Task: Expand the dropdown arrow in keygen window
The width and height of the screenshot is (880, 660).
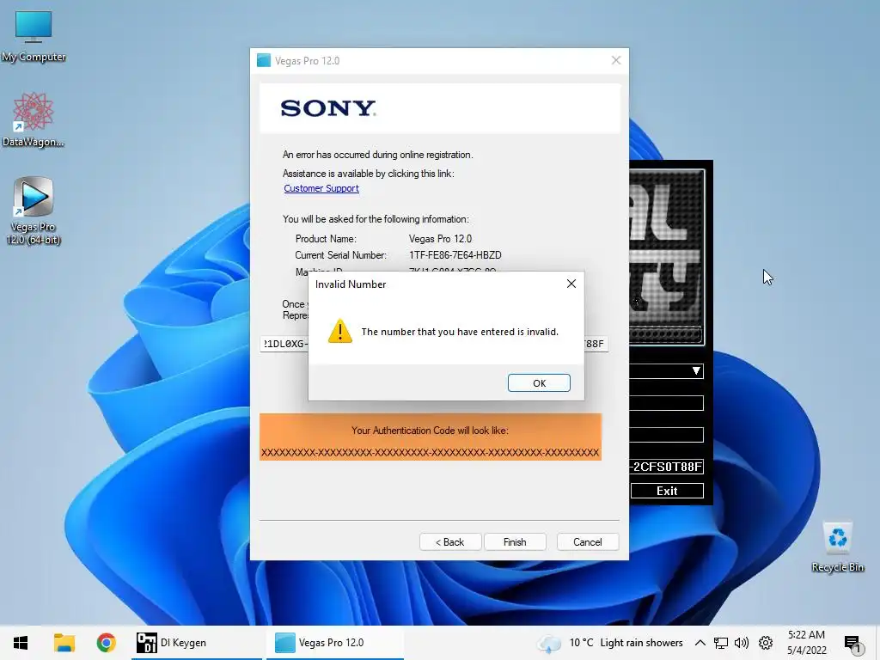Action: (696, 371)
